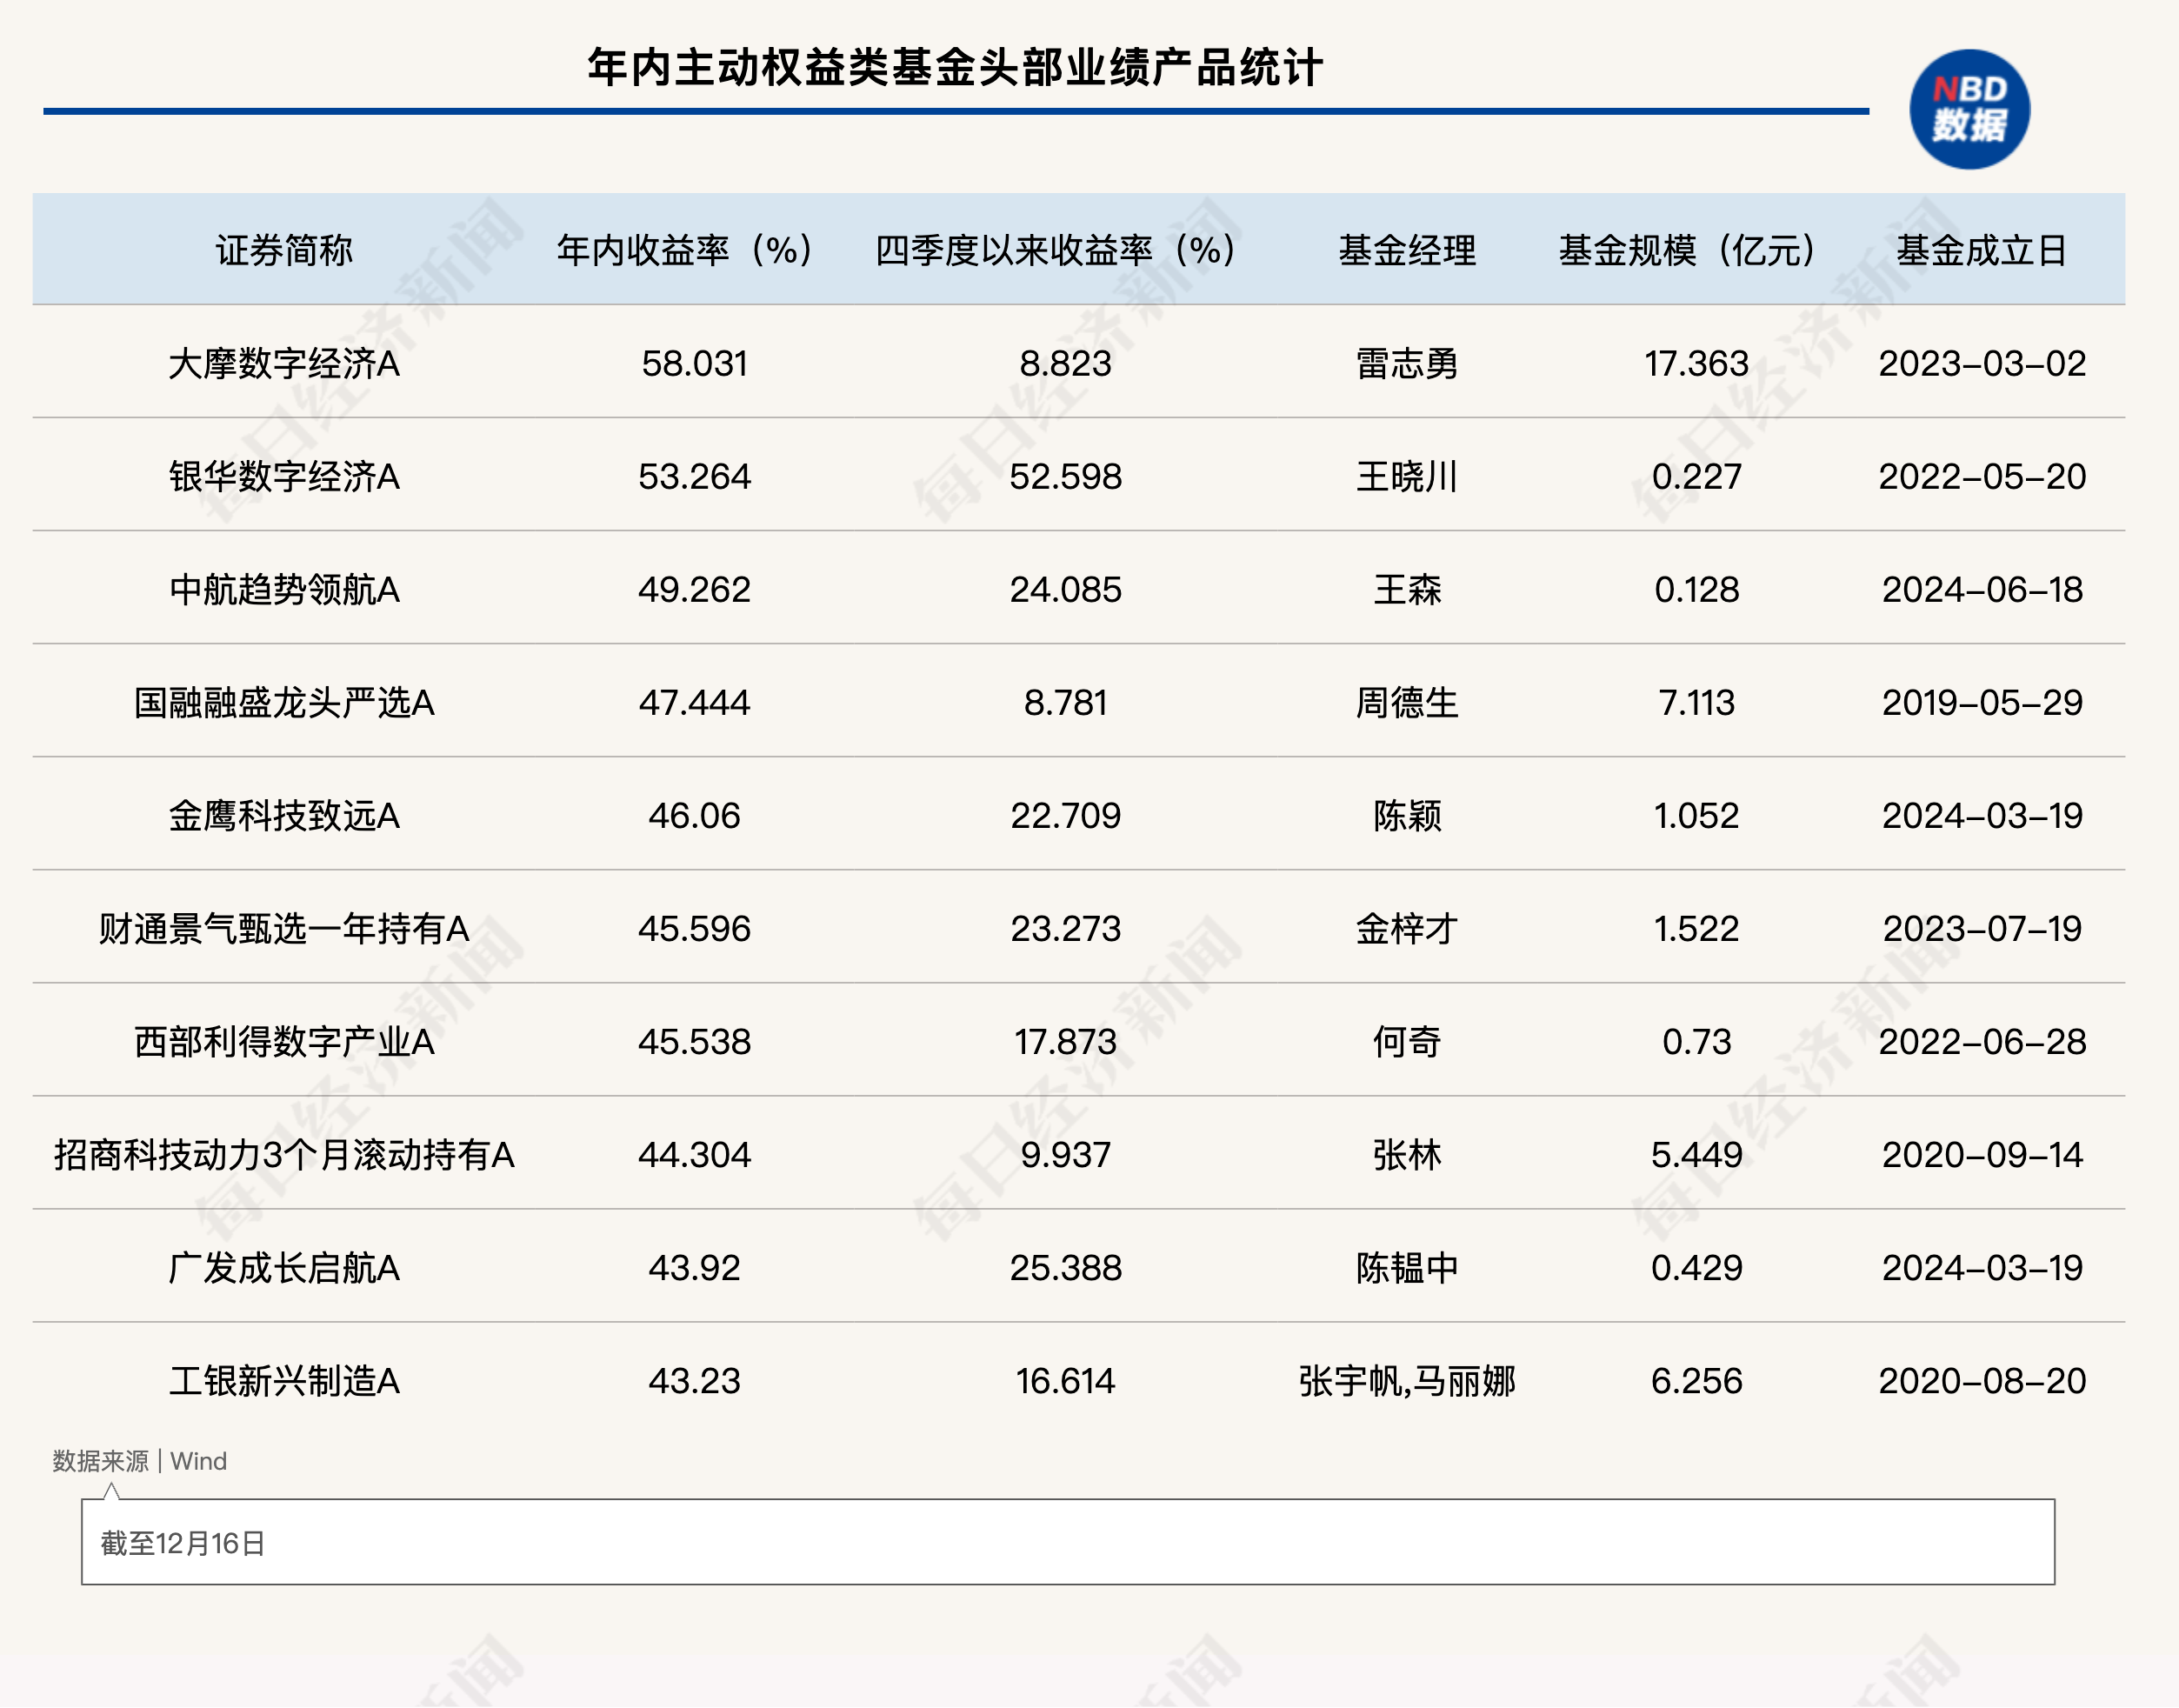Click the Q4 return value 8.823
Viewport: 2179px width, 1708px height.
[1065, 363]
